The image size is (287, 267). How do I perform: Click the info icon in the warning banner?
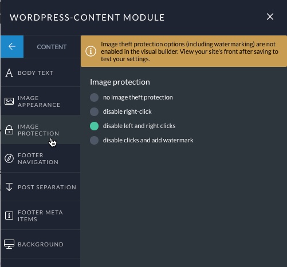(91, 51)
